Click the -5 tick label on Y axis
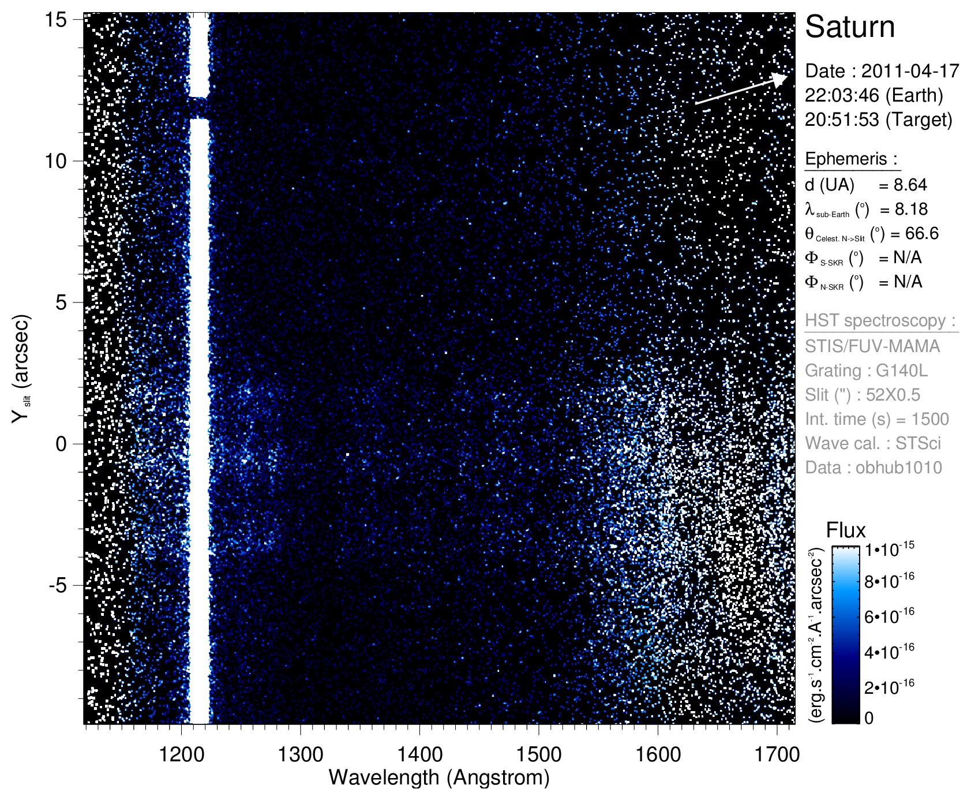This screenshot has width=971, height=800. click(x=58, y=585)
